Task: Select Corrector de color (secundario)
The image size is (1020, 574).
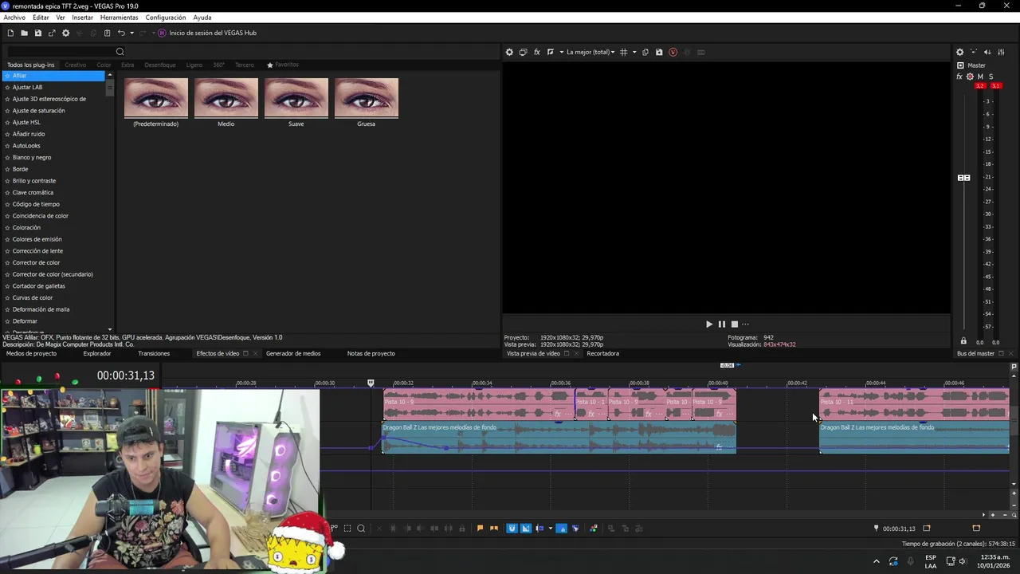Action: click(53, 274)
